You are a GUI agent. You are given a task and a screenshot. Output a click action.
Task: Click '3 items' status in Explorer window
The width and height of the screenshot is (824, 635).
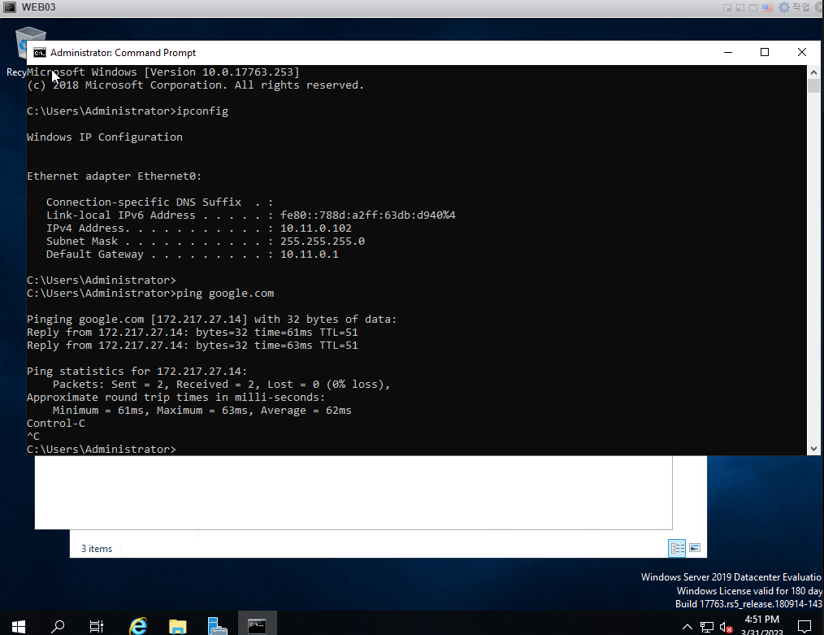[x=97, y=549]
